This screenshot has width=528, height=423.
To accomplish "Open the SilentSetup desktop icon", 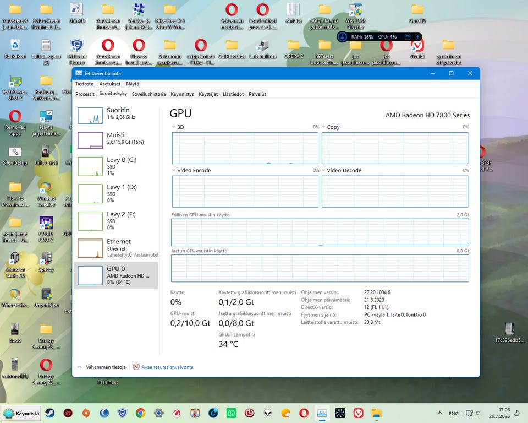I will click(x=15, y=155).
